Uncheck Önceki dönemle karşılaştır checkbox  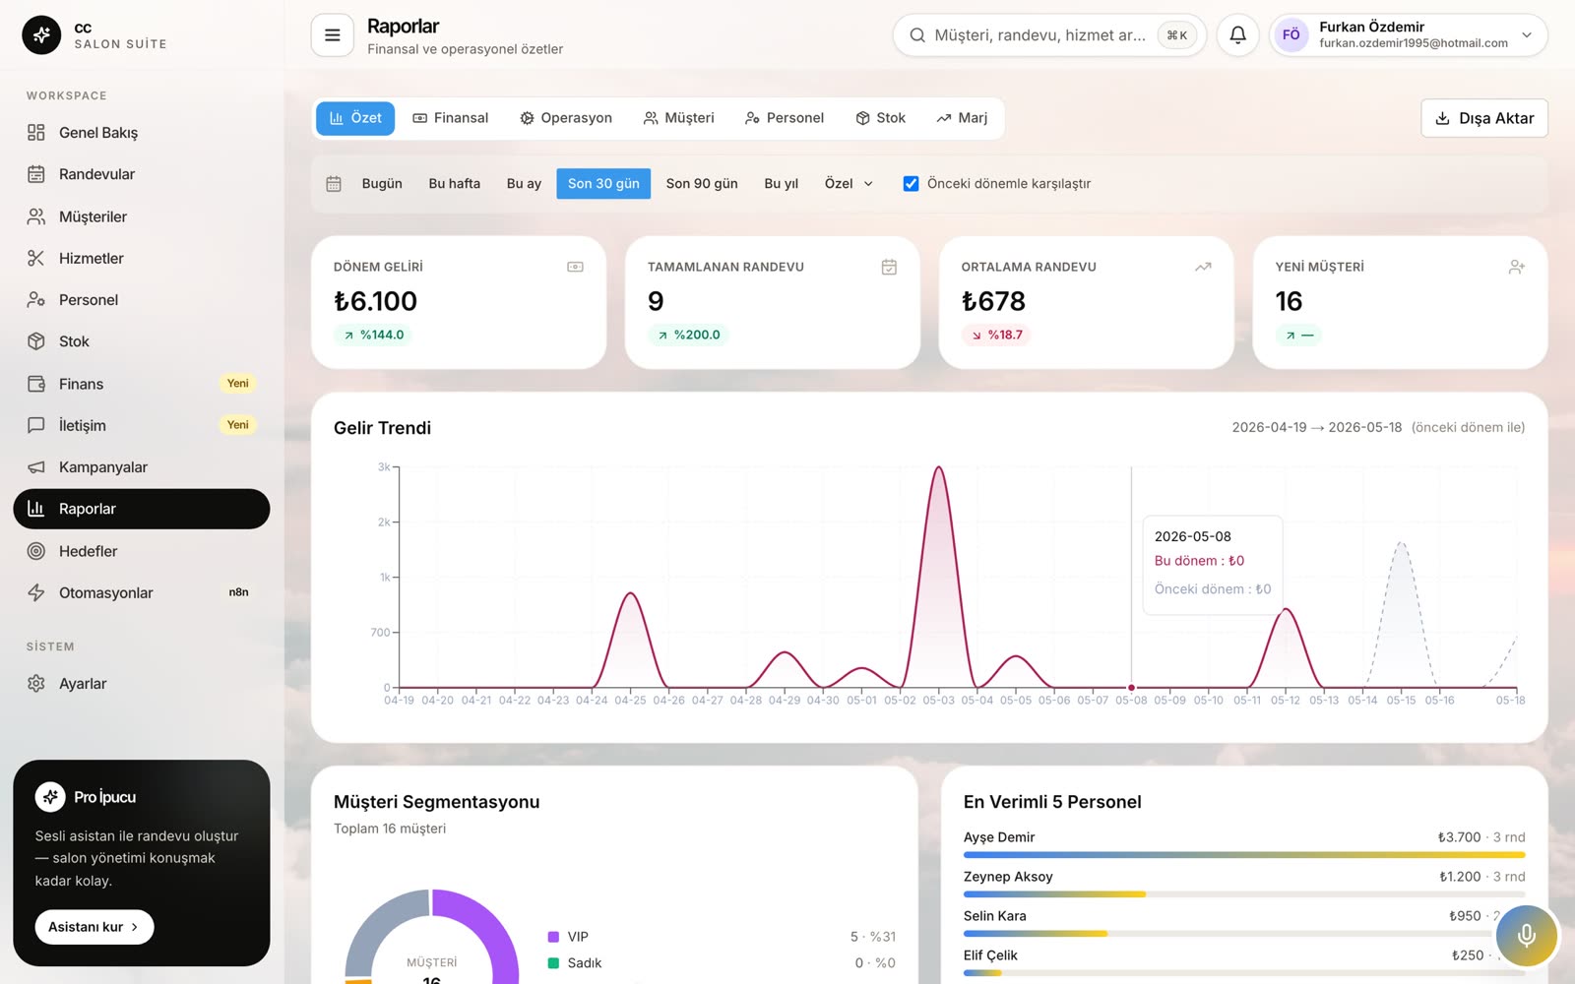click(912, 184)
